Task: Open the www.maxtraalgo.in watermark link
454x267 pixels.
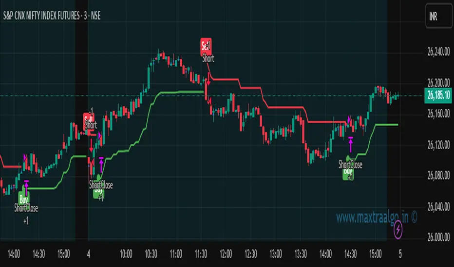Action: [x=377, y=217]
